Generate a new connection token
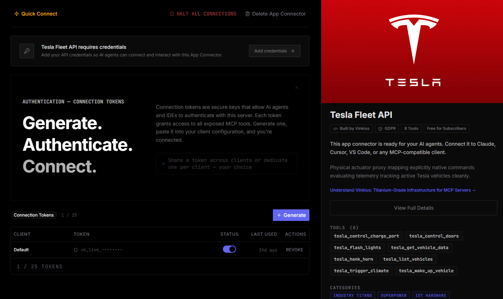The width and height of the screenshot is (503, 299). tap(291, 215)
